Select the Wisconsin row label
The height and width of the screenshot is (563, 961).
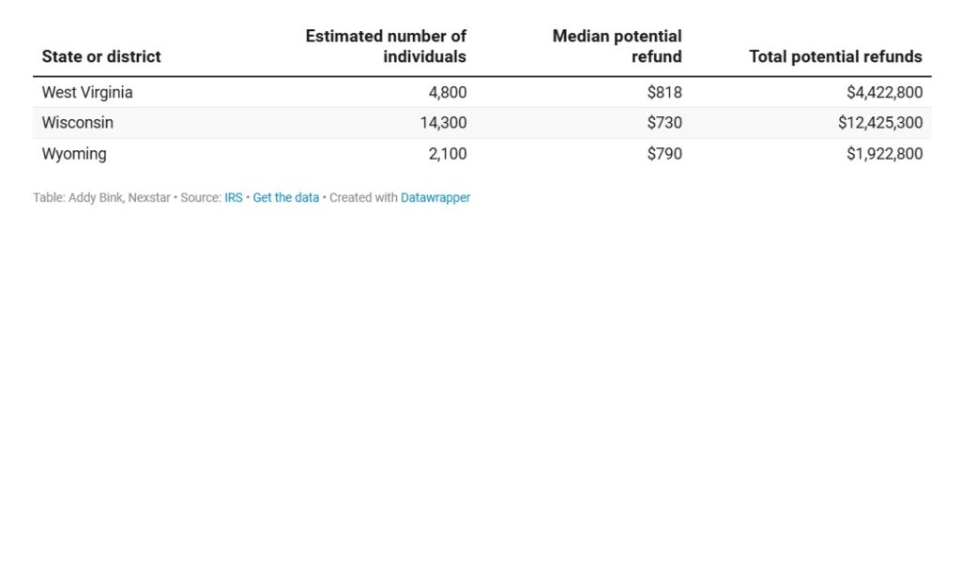tap(78, 123)
